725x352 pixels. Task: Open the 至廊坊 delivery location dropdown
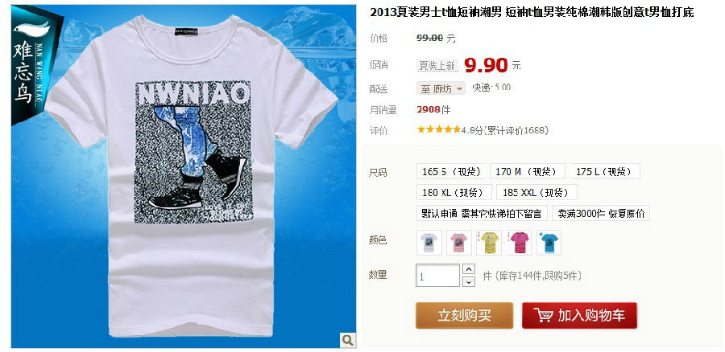point(441,88)
